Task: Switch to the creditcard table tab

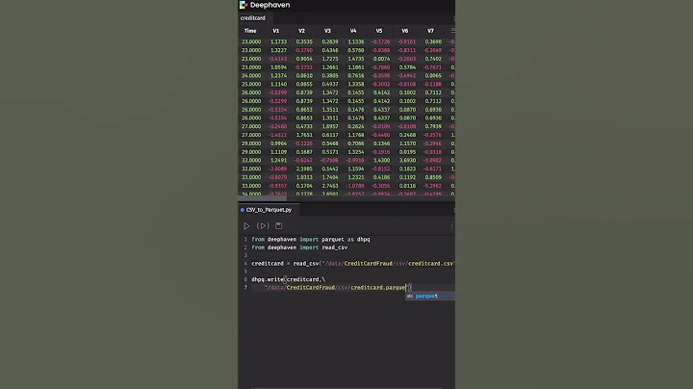Action: point(253,18)
